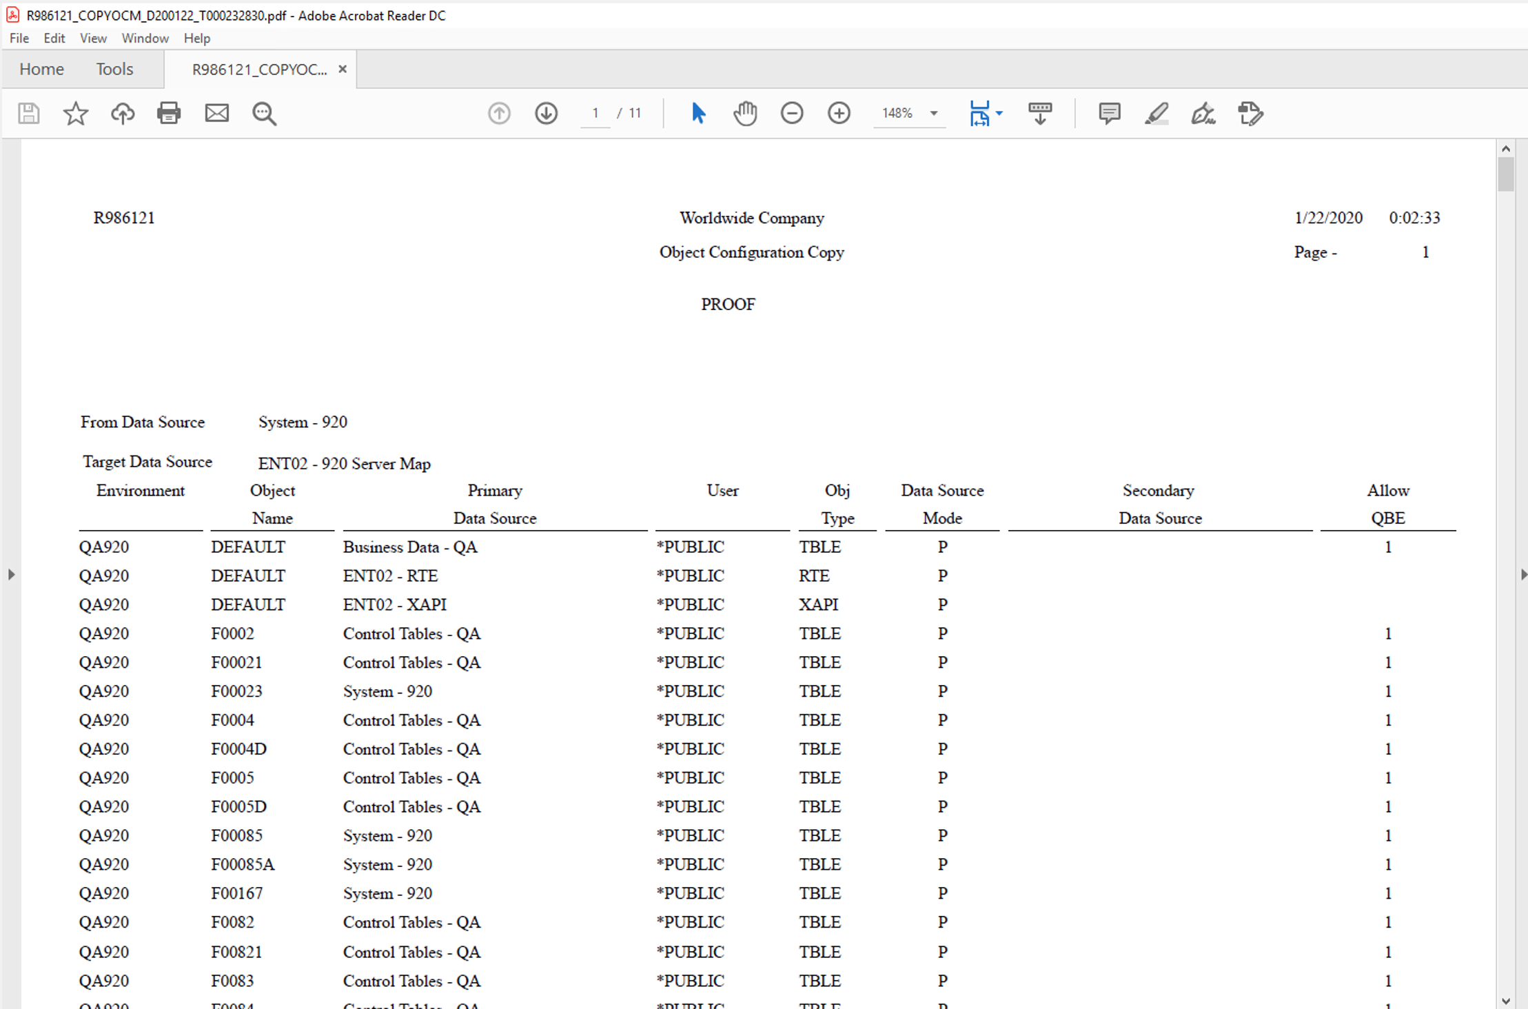1528x1009 pixels.
Task: Click object name F00085A
Action: [243, 864]
